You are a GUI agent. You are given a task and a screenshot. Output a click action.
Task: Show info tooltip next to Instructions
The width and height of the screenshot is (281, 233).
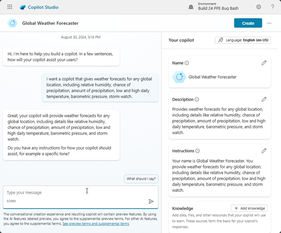(x=198, y=151)
